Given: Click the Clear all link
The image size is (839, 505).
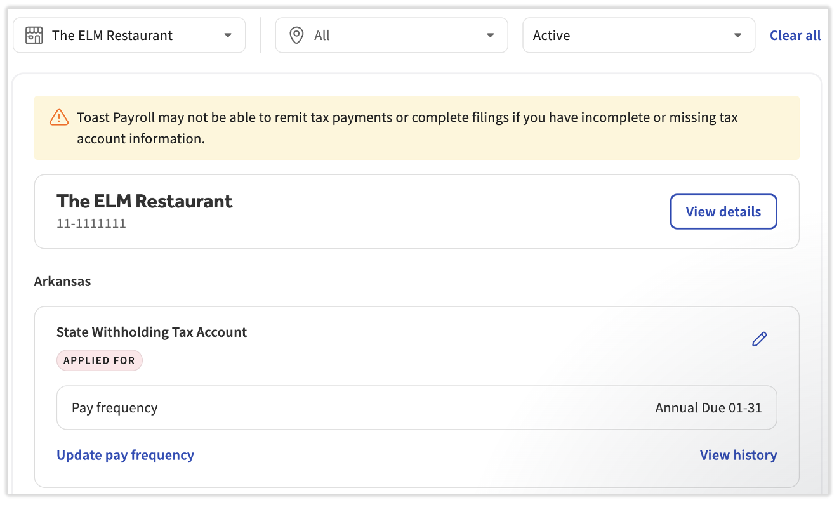Looking at the screenshot, I should coord(795,36).
